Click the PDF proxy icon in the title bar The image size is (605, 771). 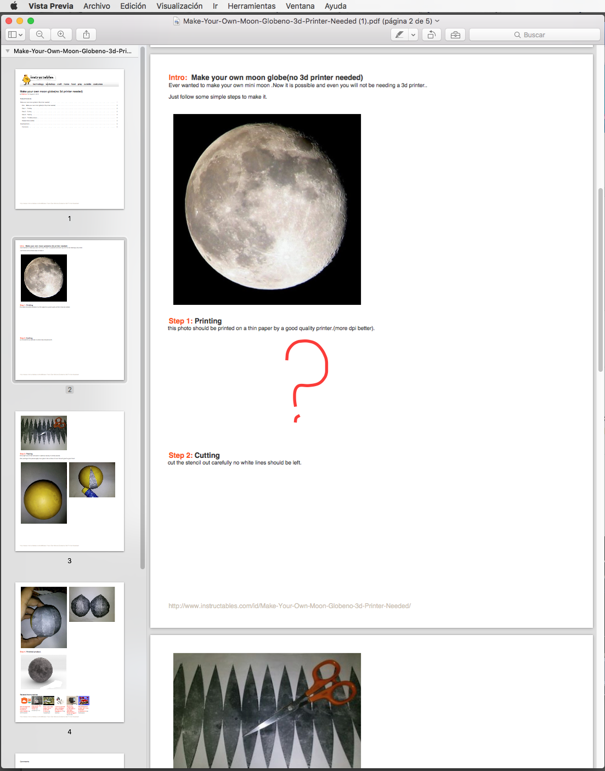click(176, 20)
